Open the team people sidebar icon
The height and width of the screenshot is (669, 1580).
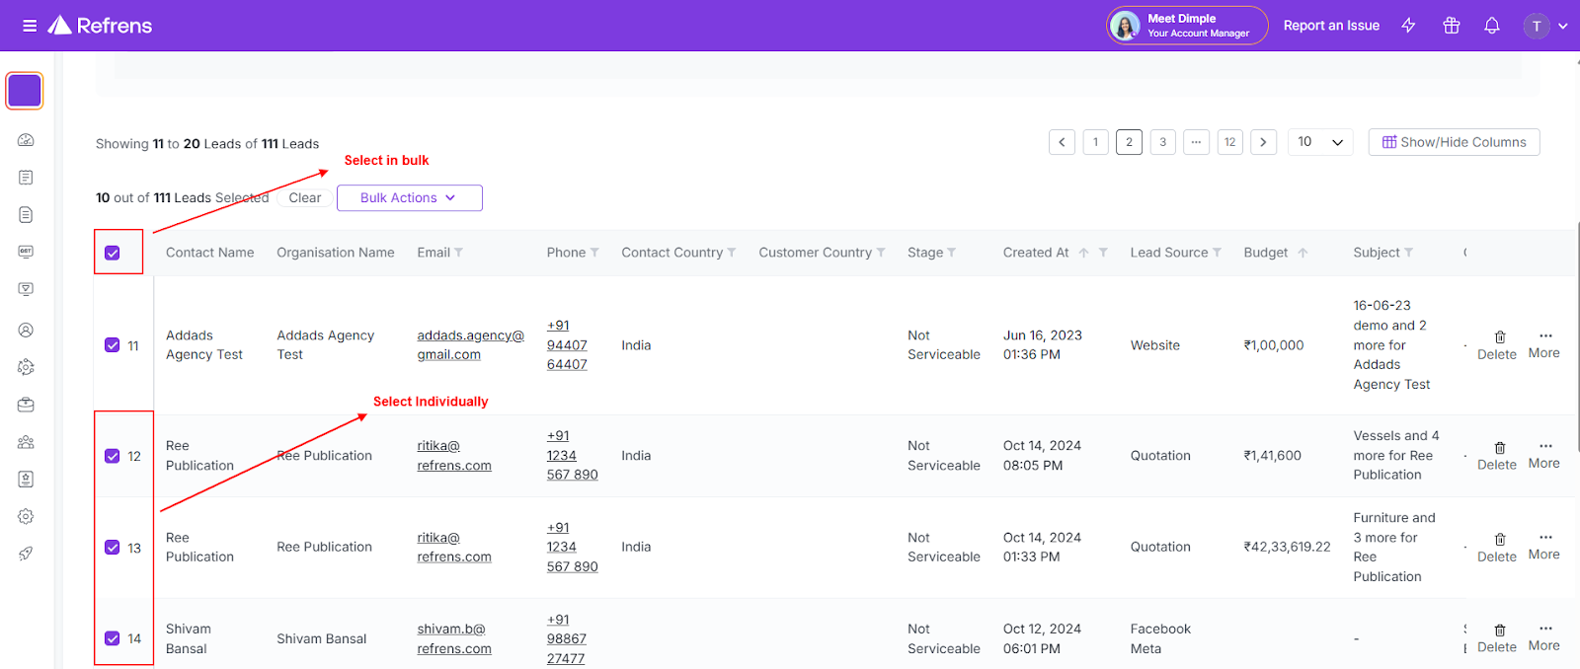(26, 442)
